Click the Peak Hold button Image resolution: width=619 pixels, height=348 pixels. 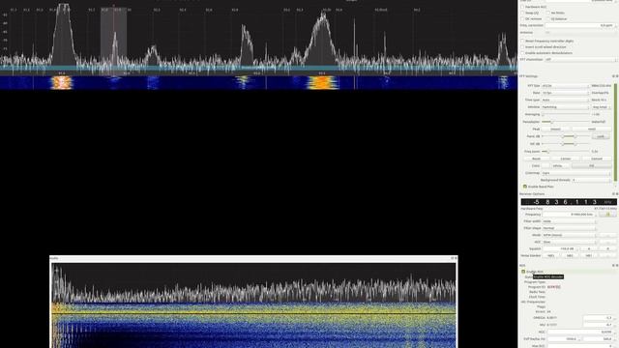coord(592,129)
